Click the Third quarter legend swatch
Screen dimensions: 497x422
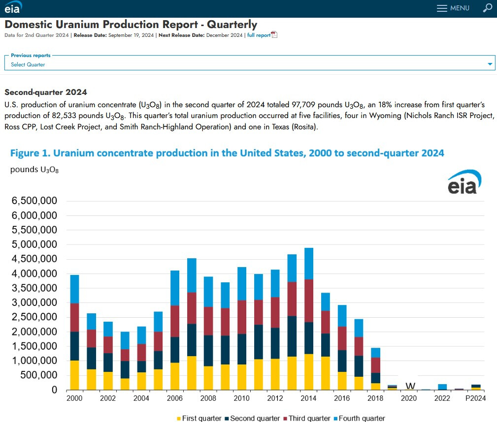[x=285, y=419]
